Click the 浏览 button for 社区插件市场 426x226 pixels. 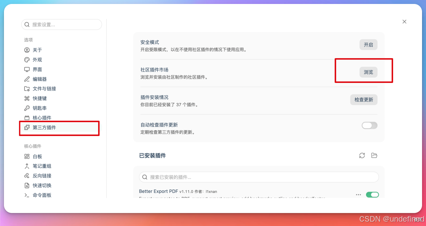(x=368, y=72)
